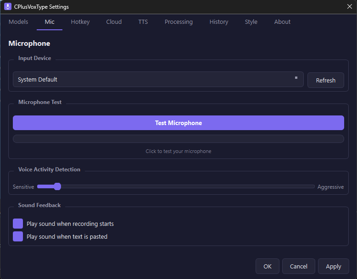Screen dimensions: 357x279
Task: Click the Input Device group label
Action: pyautogui.click(x=34, y=58)
